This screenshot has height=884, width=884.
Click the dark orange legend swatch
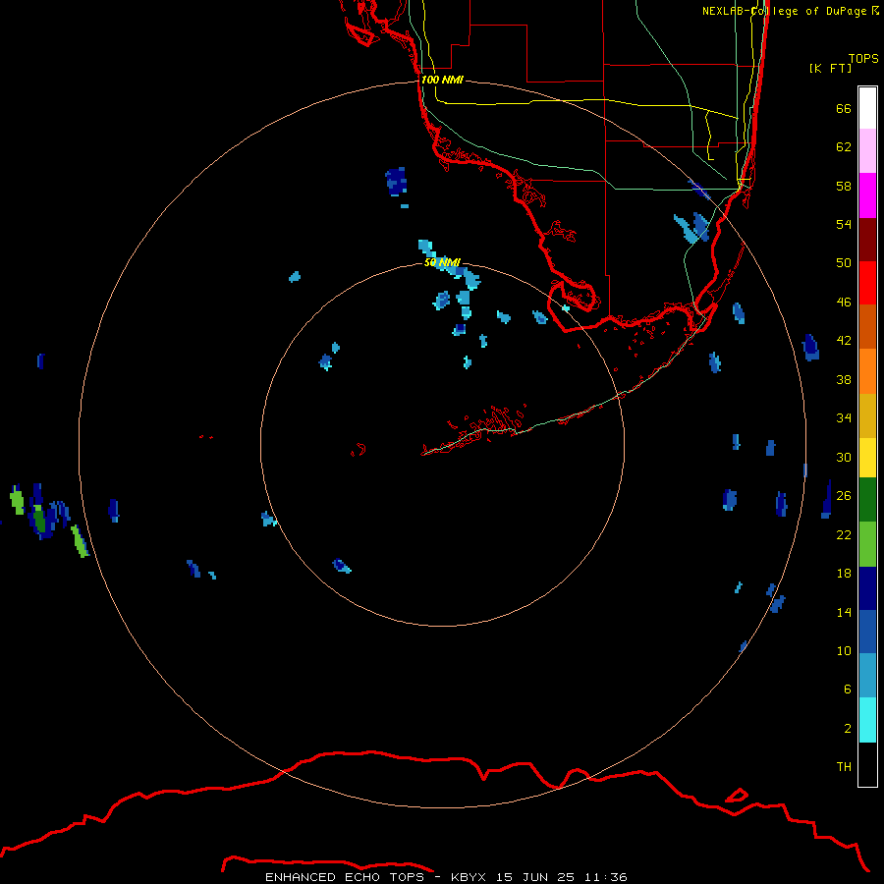(x=867, y=326)
